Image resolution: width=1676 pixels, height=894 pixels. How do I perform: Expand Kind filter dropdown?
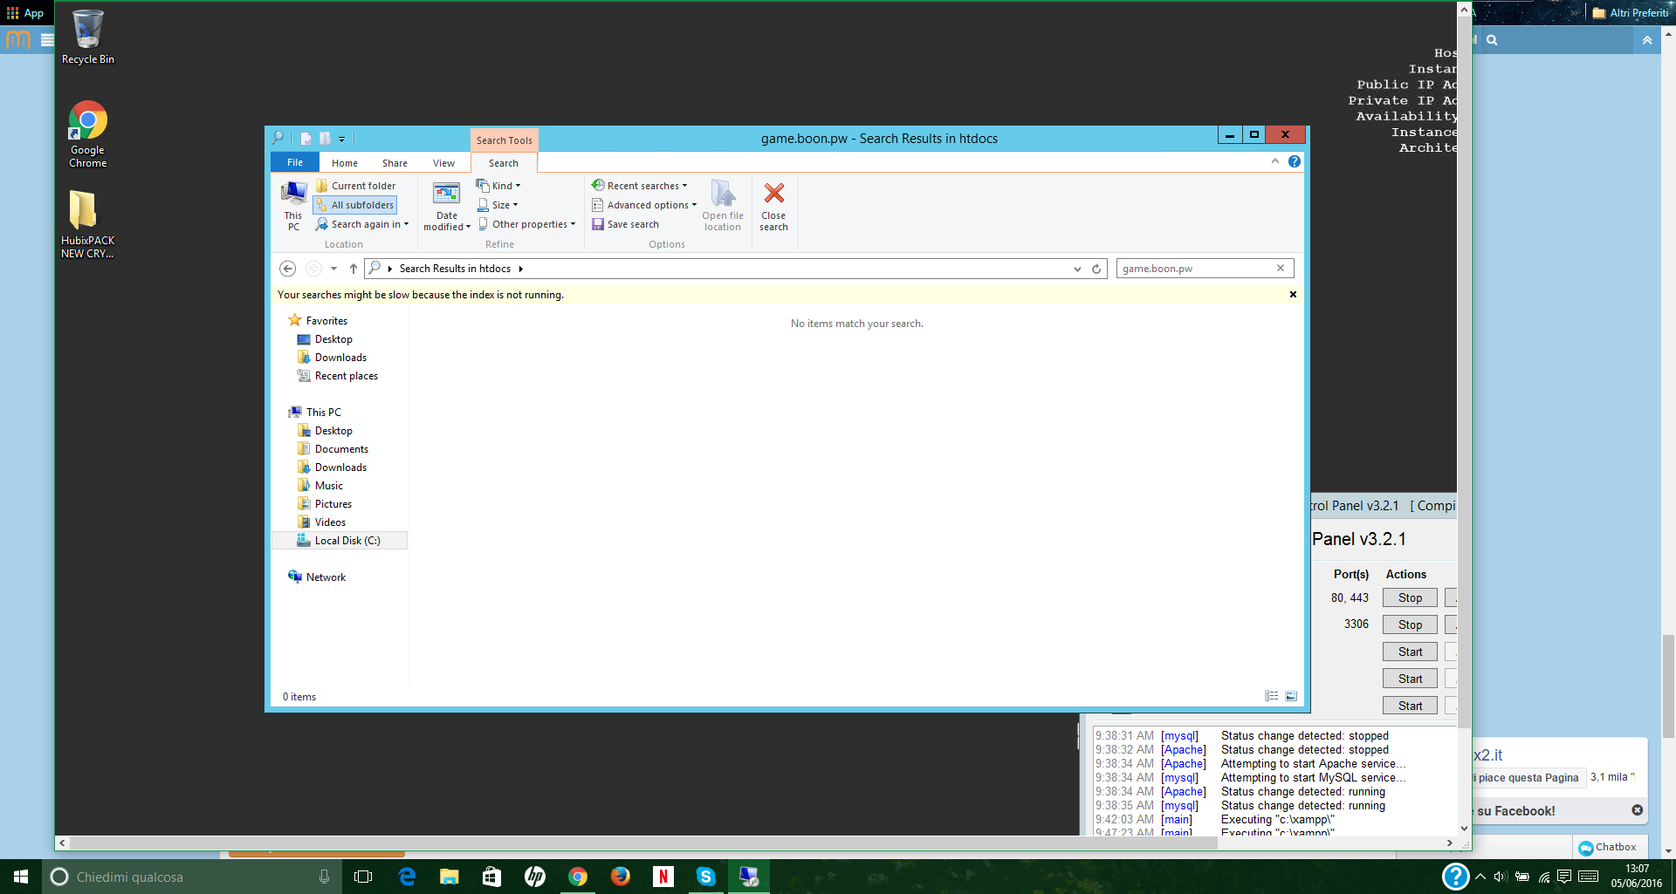coord(498,186)
